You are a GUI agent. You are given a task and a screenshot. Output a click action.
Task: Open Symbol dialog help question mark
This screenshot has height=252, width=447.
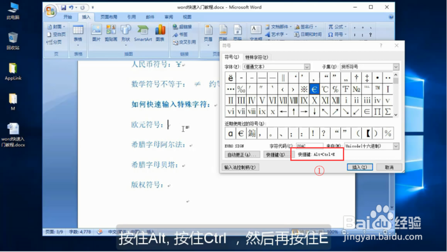[x=381, y=46]
